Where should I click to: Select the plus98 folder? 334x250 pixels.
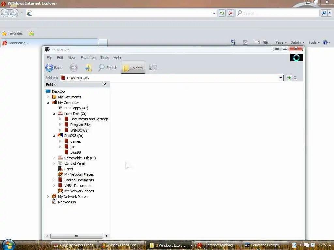(76, 152)
